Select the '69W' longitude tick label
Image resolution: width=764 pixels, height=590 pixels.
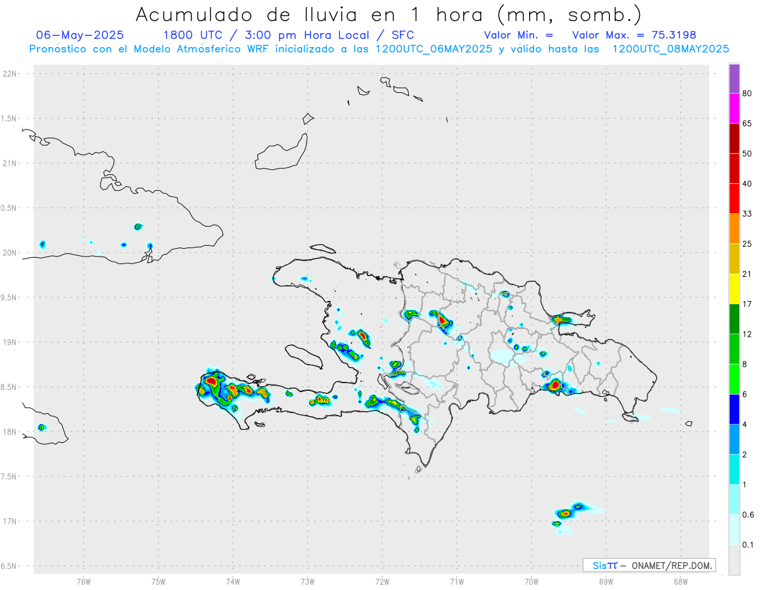point(606,582)
